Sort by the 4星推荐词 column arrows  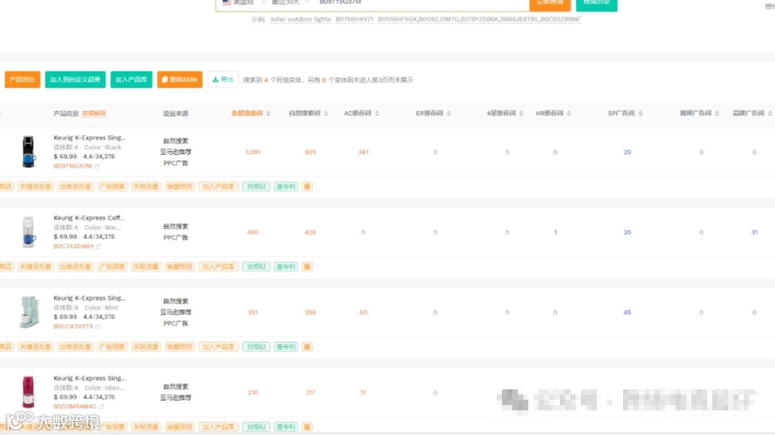(x=521, y=113)
